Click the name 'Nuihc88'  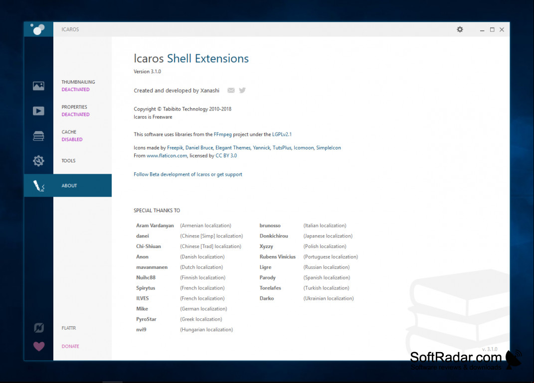point(146,277)
